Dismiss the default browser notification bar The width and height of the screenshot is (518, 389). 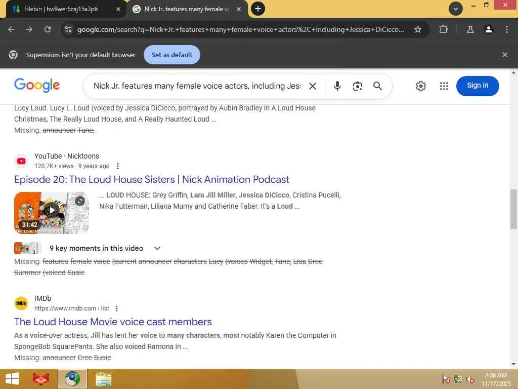pyautogui.click(x=504, y=55)
